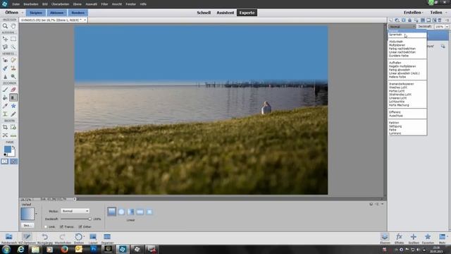Open the Teilen dropdown
The height and width of the screenshot is (254, 451).
[x=438, y=13]
